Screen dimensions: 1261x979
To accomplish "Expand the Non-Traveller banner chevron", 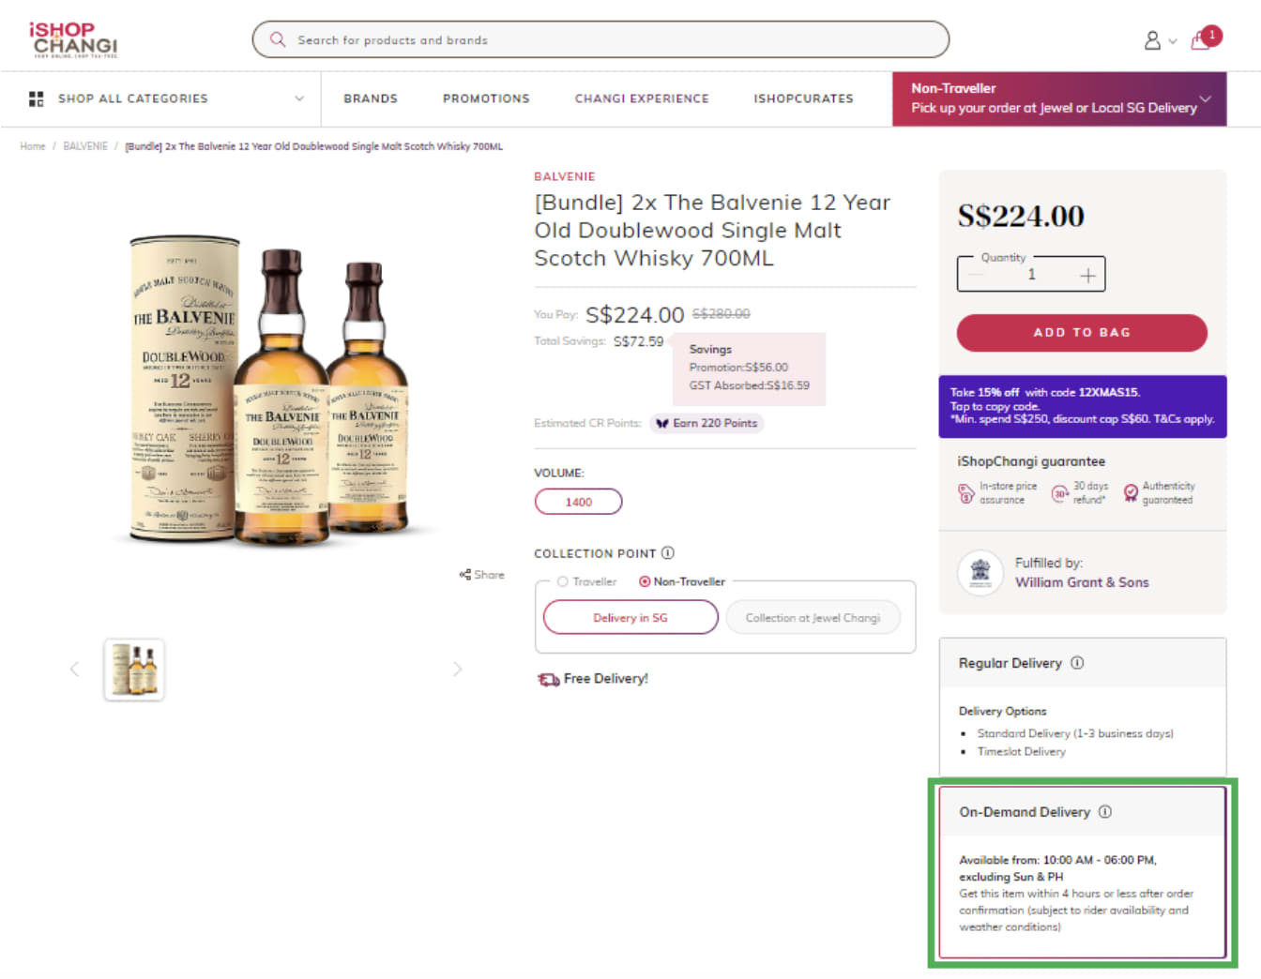I will click(x=1206, y=98).
